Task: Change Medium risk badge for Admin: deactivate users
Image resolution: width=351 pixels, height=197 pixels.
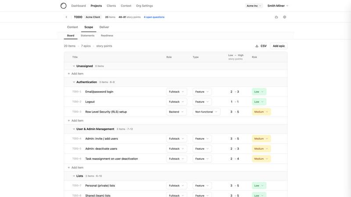Action: pyautogui.click(x=261, y=149)
